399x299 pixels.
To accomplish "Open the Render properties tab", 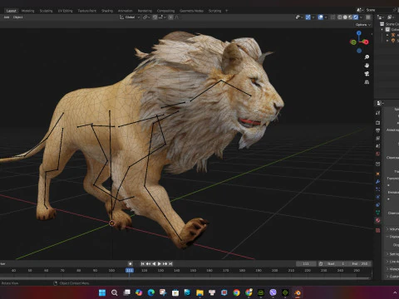I will (x=378, y=123).
